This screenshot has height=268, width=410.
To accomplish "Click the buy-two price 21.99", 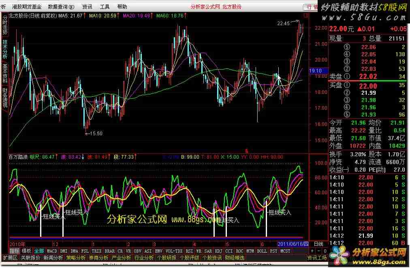I will pos(368,93).
